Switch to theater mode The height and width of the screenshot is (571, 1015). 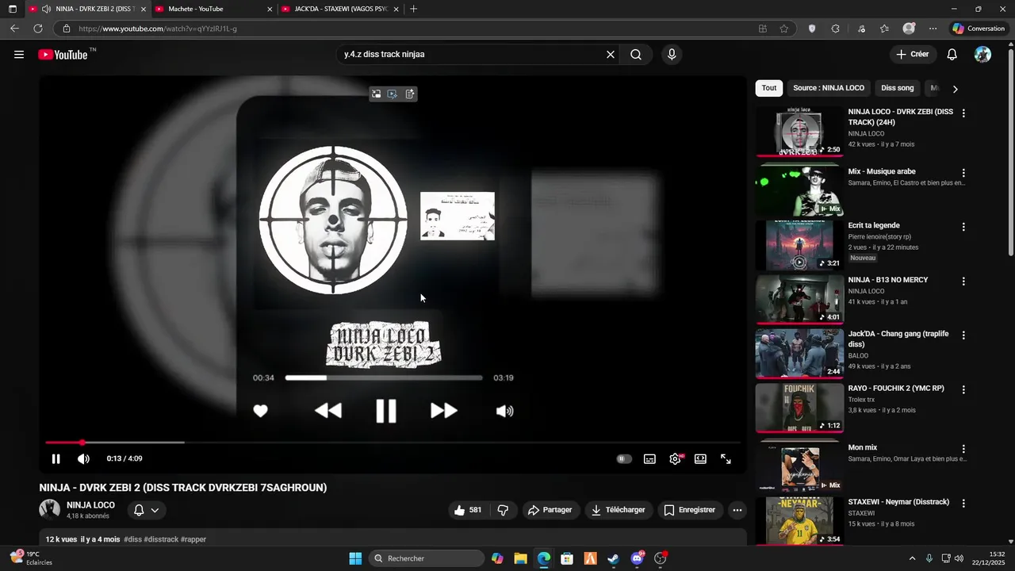(x=700, y=459)
